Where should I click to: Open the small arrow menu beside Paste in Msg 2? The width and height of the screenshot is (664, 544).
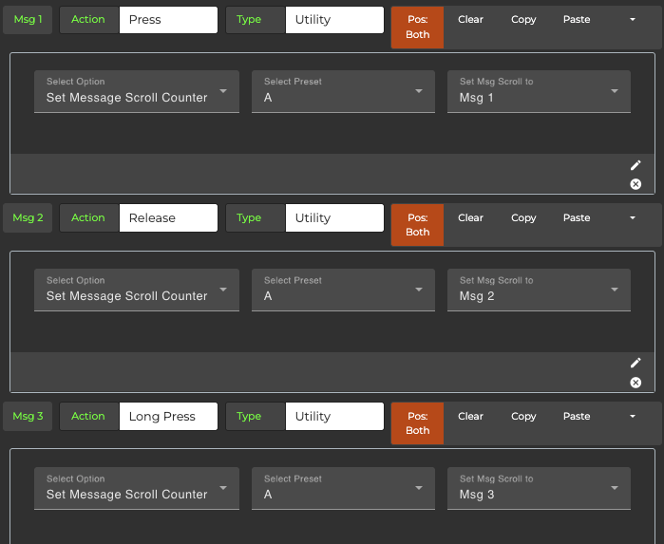(x=633, y=217)
